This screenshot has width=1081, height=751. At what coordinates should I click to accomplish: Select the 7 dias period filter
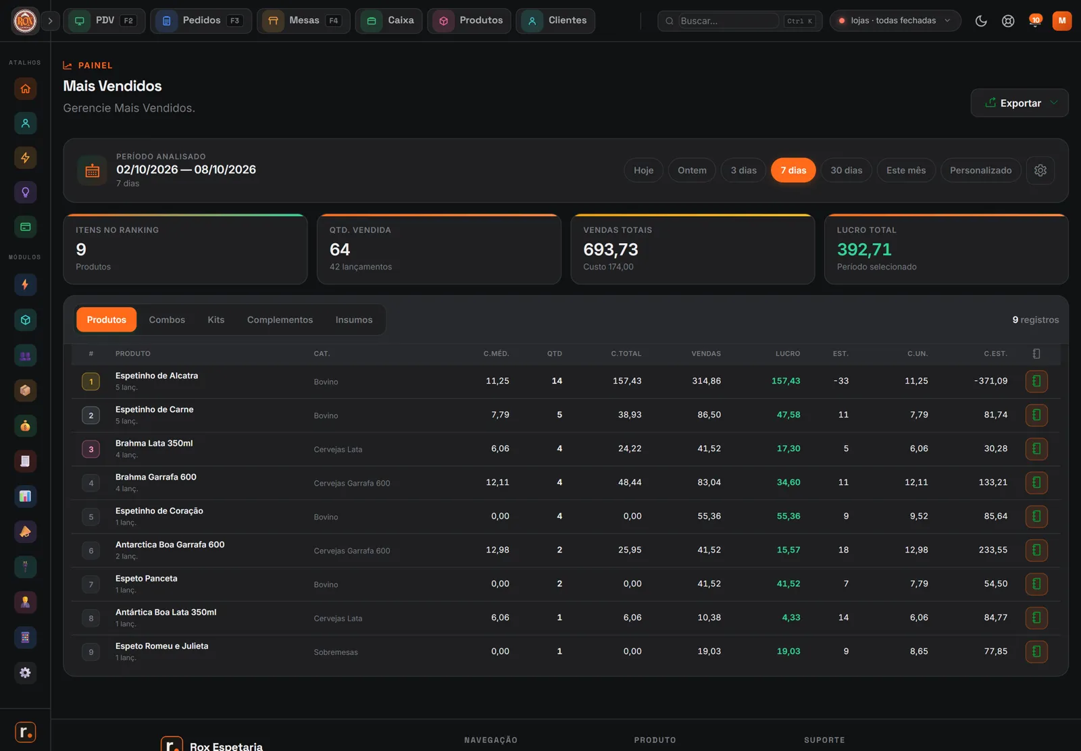pyautogui.click(x=793, y=170)
